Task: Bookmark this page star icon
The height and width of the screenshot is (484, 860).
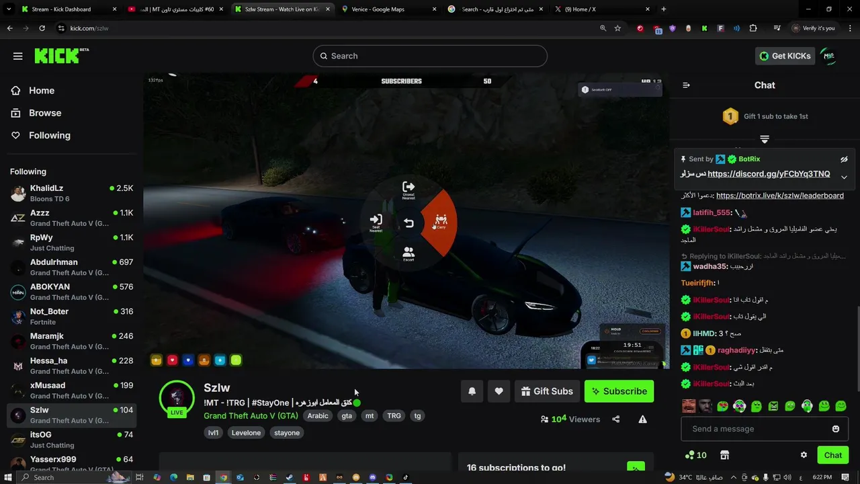Action: click(617, 28)
